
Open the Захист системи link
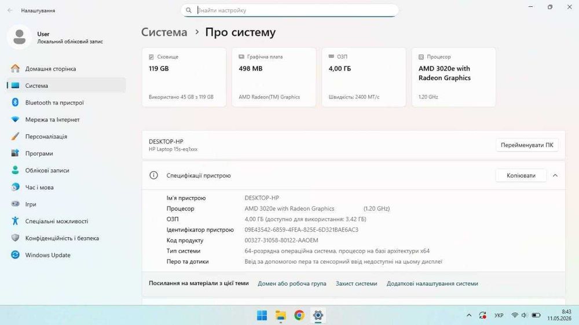356,283
